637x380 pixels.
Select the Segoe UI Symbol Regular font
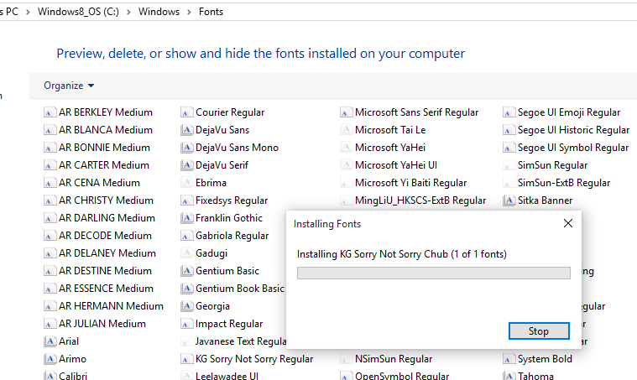[x=573, y=148]
